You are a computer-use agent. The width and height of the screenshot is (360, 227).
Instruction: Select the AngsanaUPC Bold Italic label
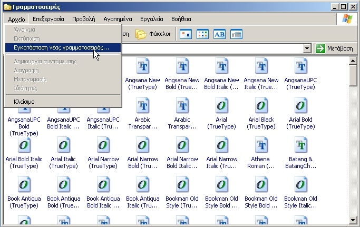click(x=63, y=123)
